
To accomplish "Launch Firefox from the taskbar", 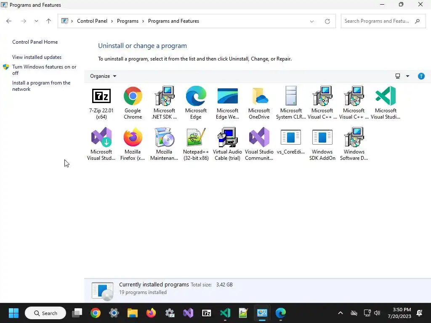I will (x=151, y=313).
